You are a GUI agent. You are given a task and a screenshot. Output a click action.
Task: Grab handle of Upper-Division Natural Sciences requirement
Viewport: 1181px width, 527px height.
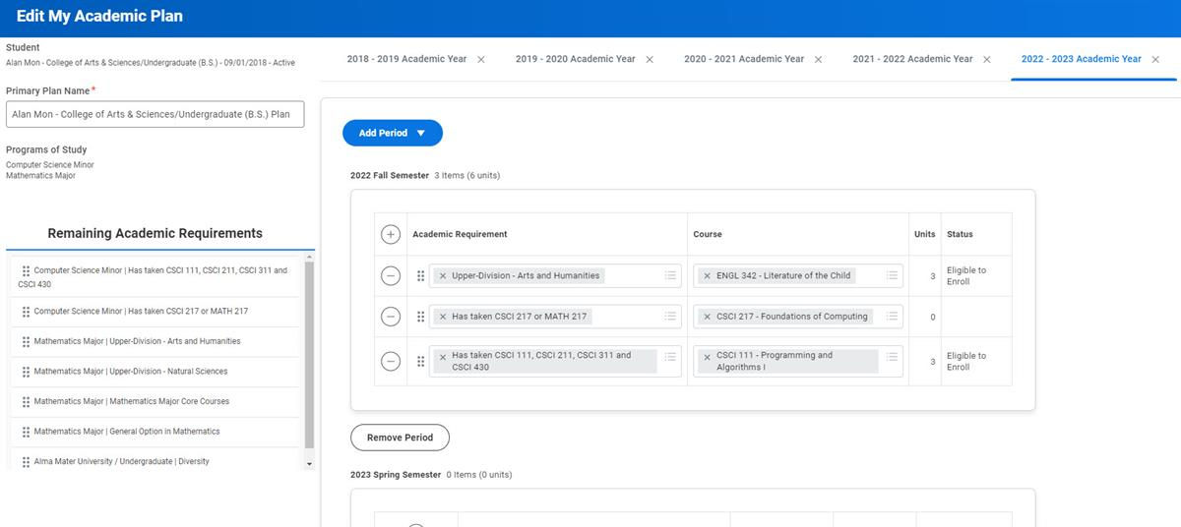click(x=26, y=372)
